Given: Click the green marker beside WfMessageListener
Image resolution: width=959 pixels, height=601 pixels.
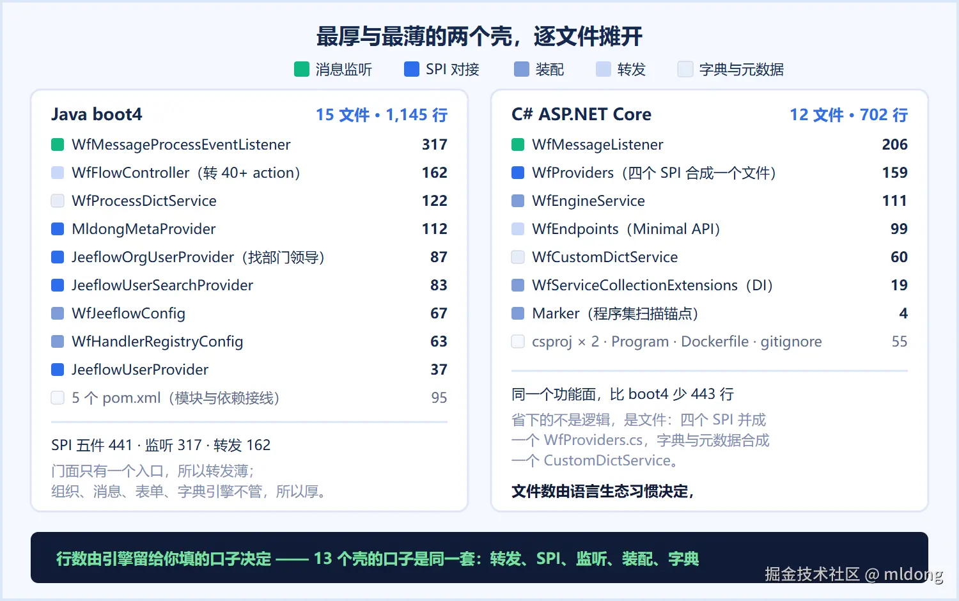Looking at the screenshot, I should tap(518, 144).
